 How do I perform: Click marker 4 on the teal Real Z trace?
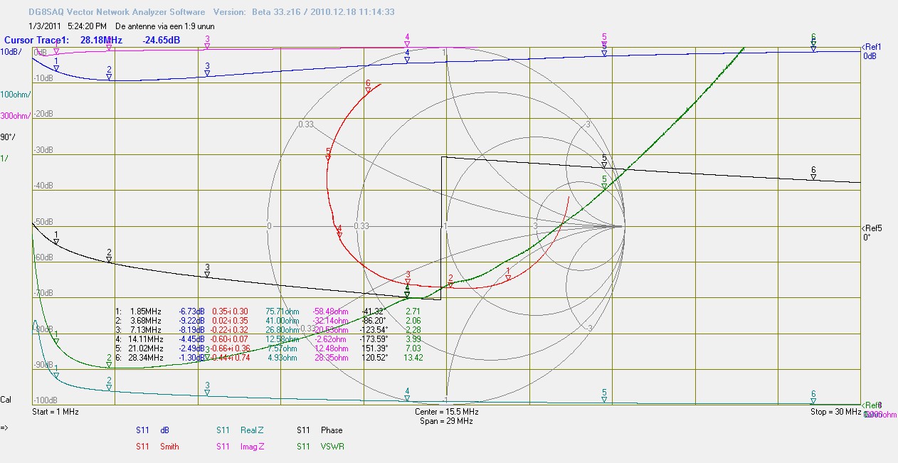coord(407,395)
